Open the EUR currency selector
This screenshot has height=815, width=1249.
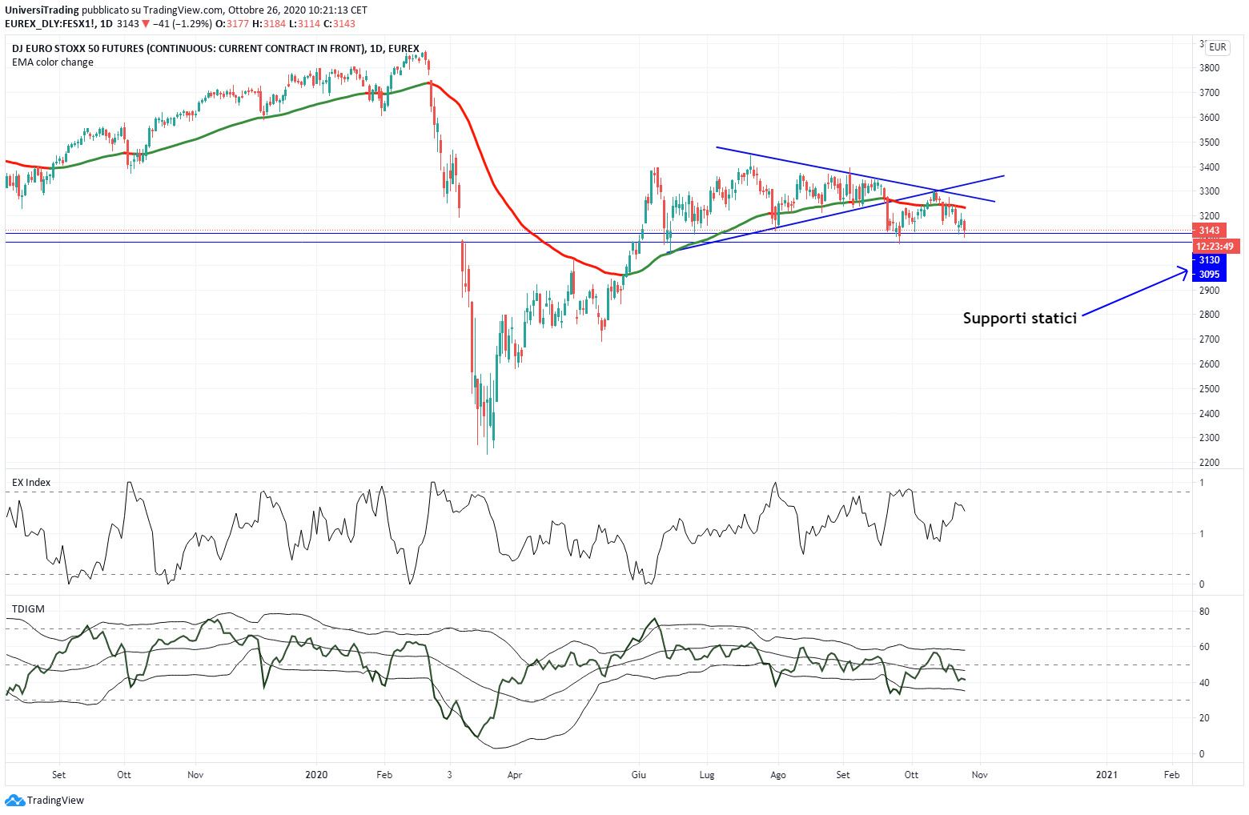pos(1217,47)
